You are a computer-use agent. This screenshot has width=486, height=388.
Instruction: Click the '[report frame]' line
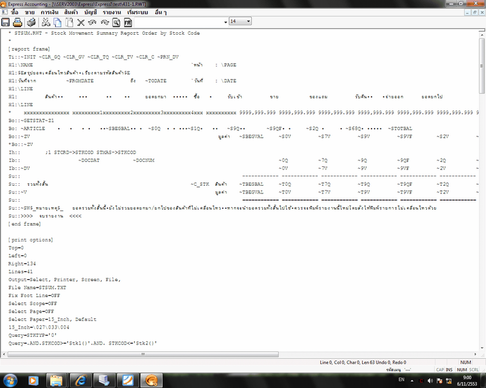tap(29, 49)
